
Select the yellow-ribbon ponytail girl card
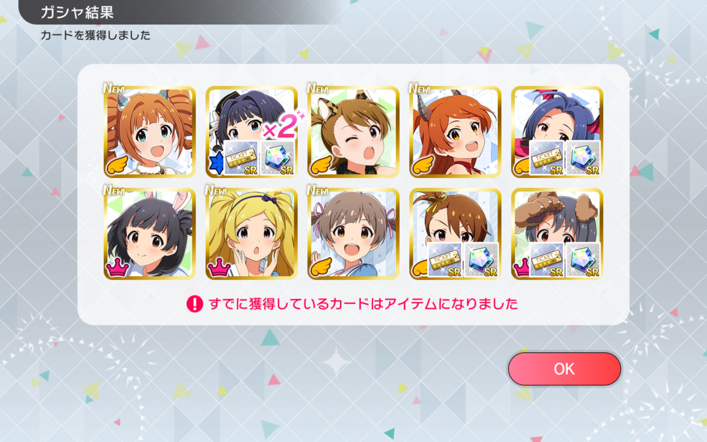(455, 234)
